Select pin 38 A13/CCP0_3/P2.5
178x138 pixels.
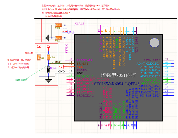click(x=150, y=92)
